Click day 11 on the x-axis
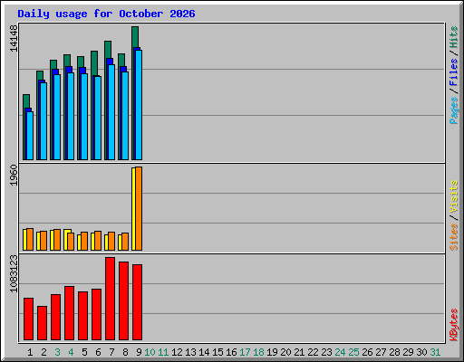464x362 pixels. [163, 352]
